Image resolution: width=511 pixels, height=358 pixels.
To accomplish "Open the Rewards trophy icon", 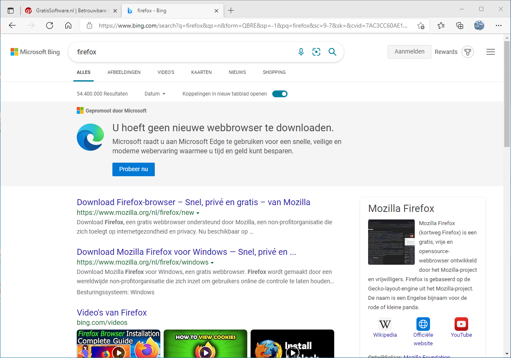I will click(468, 52).
